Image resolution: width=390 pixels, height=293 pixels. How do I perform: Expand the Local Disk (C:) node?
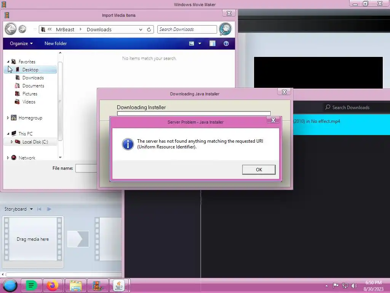12,142
